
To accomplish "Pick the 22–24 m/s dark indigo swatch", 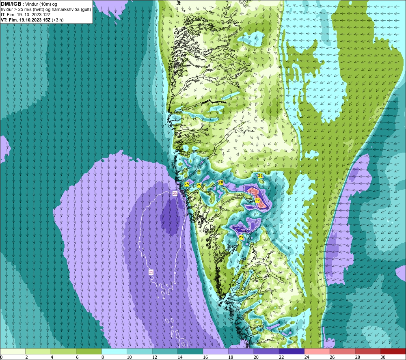I will coord(292,351).
